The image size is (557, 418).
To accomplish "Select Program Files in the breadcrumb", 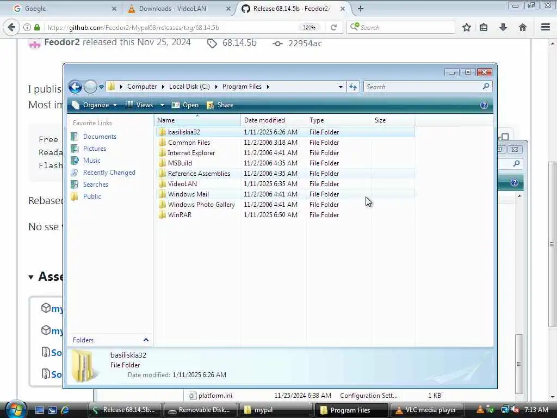I will 242,87.
